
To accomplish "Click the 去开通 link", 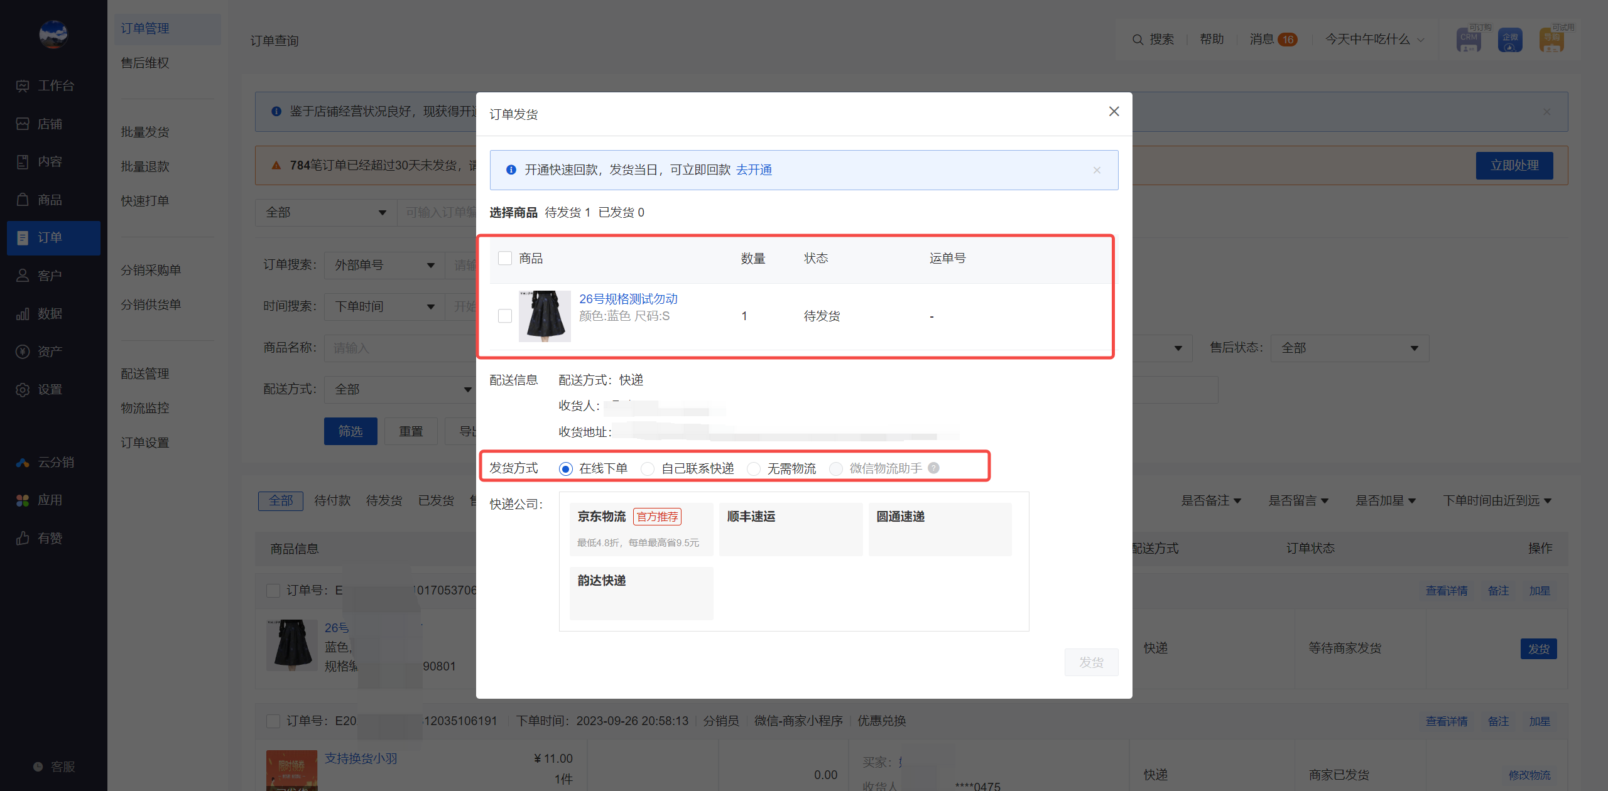I will click(754, 170).
